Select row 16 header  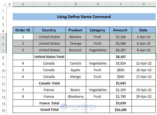click(3, 110)
